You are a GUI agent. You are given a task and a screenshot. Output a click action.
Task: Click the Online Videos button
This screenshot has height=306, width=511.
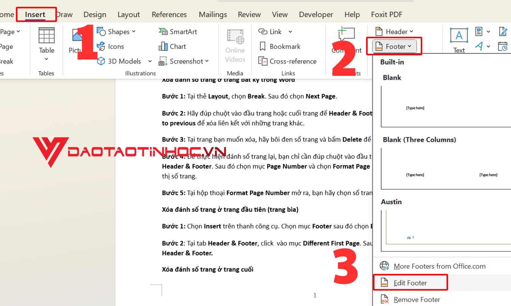click(235, 46)
